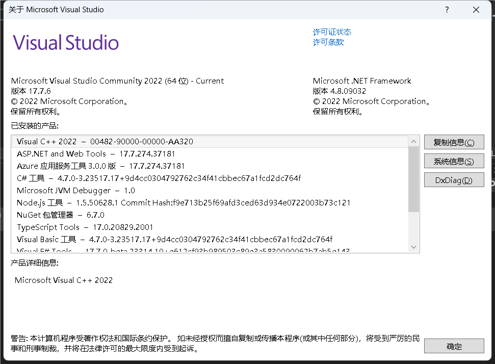Click the 系统信息(S) button

tap(454, 161)
